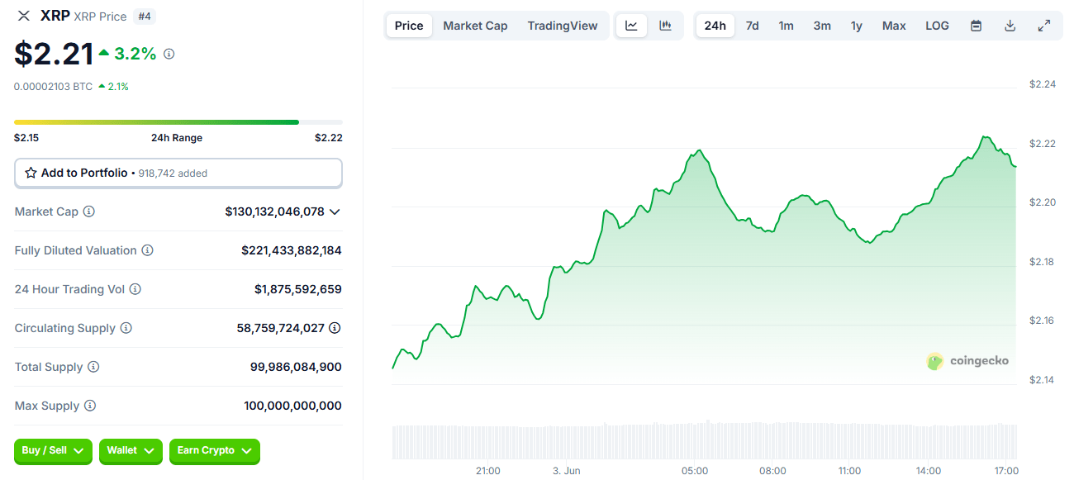1074x480 pixels.
Task: Open the calendar date range picker
Action: coord(976,26)
